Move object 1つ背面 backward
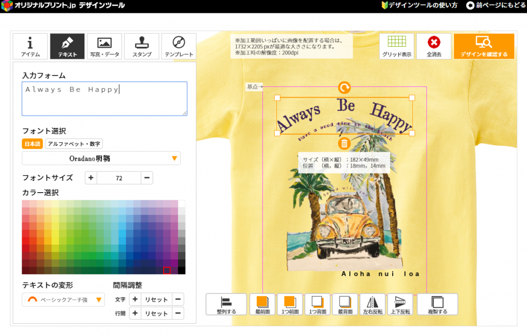 coord(318,305)
